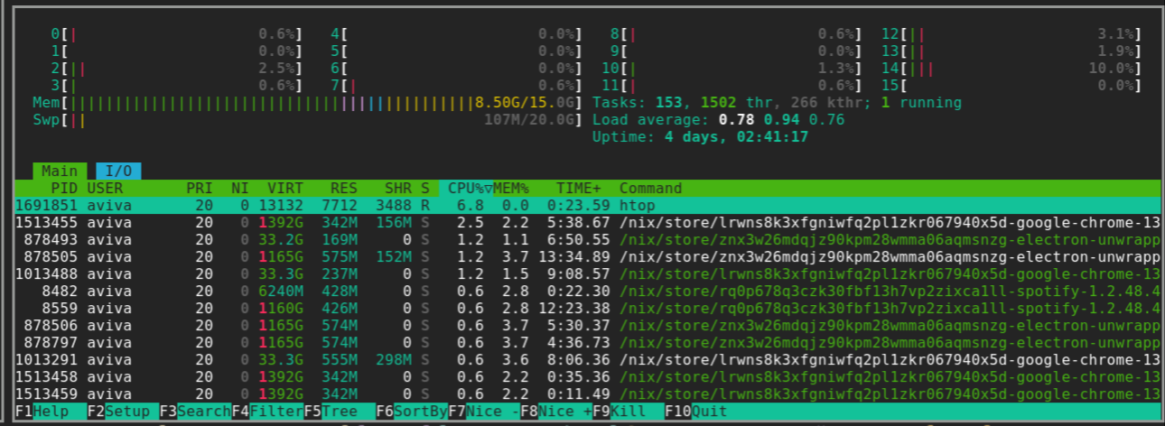Sort processes by TIME+ column header
This screenshot has width=1165, height=426.
[579, 189]
